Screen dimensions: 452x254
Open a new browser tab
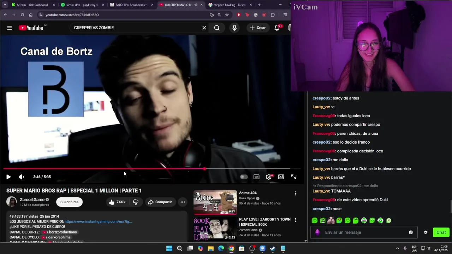pyautogui.click(x=259, y=5)
